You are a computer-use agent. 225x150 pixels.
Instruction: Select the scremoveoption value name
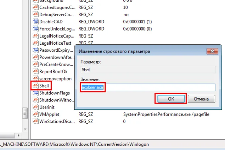pyautogui.click(x=56, y=79)
